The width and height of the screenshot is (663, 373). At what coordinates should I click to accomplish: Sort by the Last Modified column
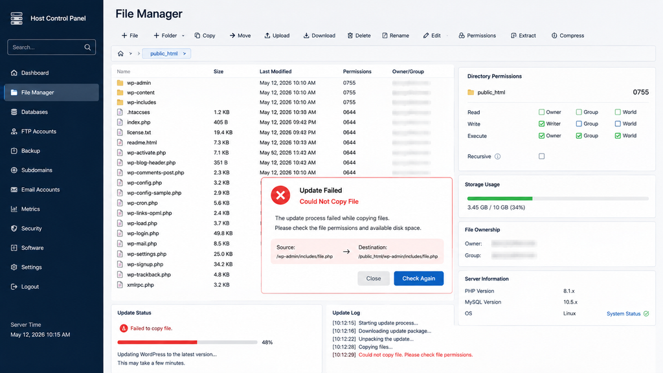coord(275,71)
